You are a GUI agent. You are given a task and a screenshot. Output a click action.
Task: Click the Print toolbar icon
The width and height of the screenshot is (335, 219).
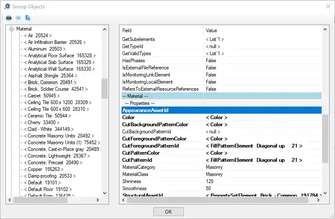coord(9,18)
